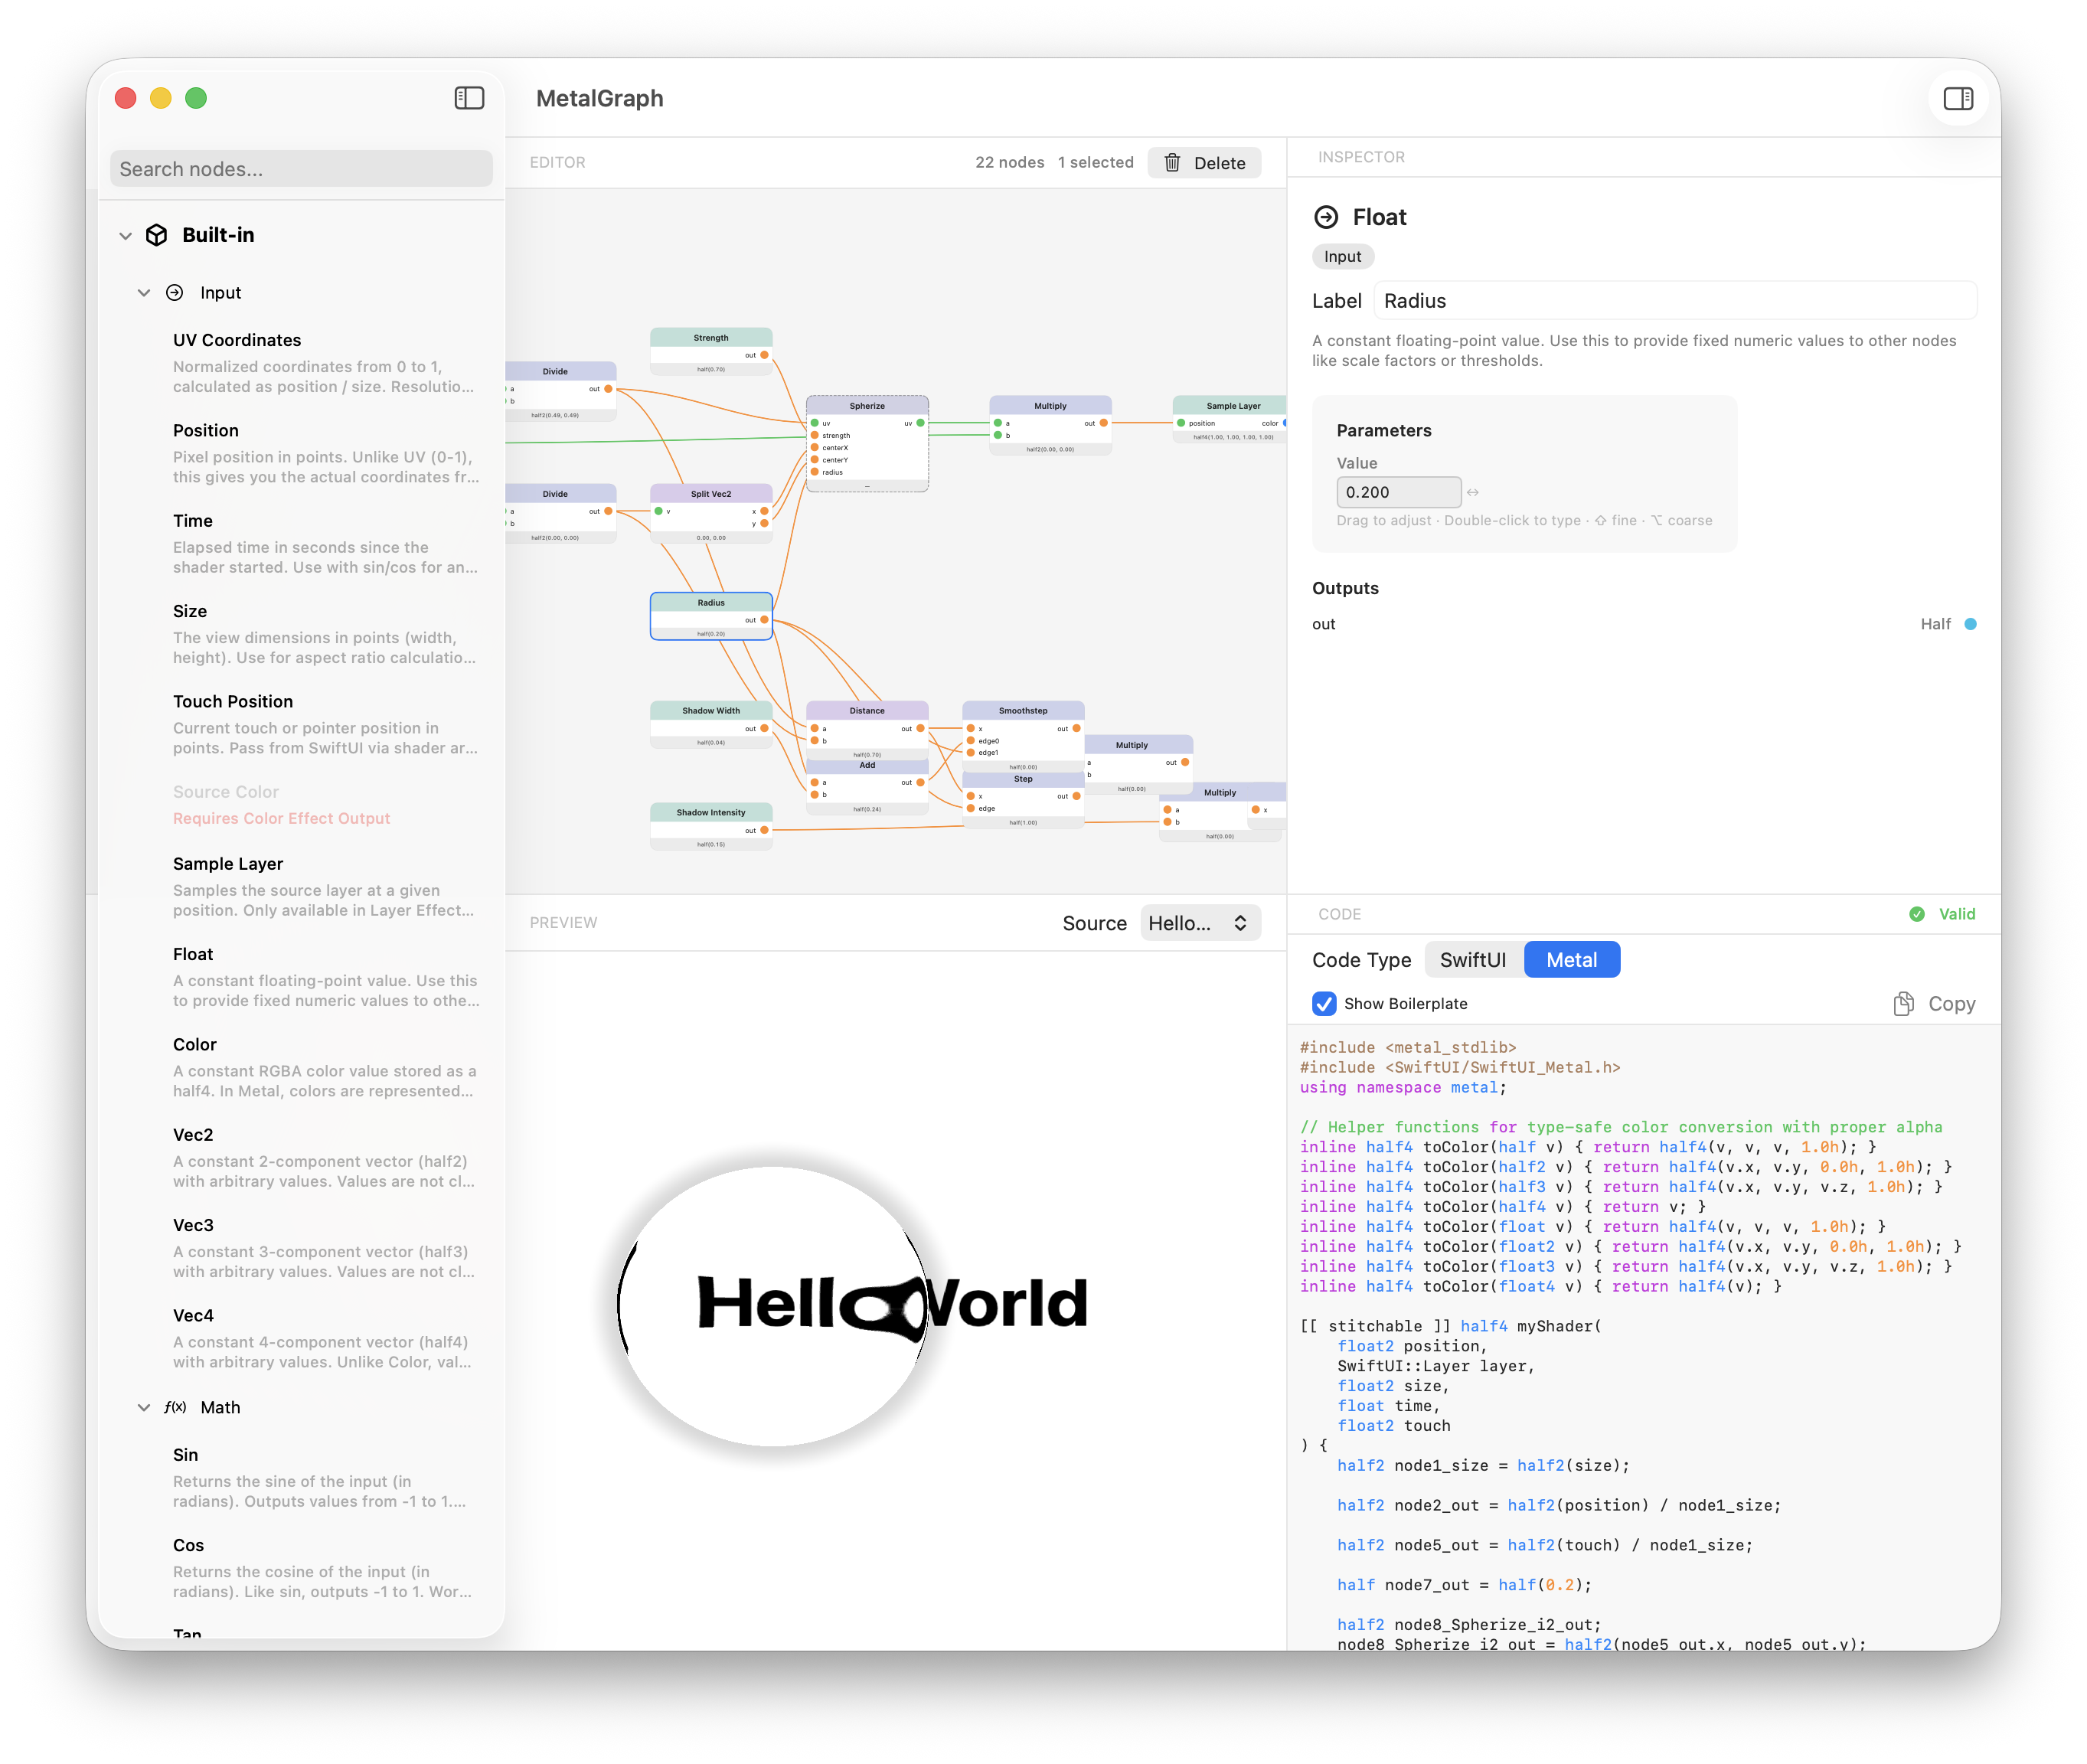Click the green Valid checkmark icon
This screenshot has width=2087, height=1764.
pyautogui.click(x=1917, y=913)
